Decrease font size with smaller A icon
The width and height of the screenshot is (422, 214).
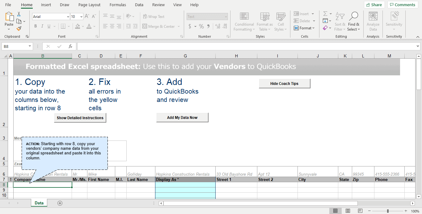click(94, 16)
